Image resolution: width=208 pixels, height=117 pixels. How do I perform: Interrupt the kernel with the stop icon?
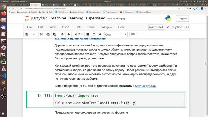(x=88, y=34)
